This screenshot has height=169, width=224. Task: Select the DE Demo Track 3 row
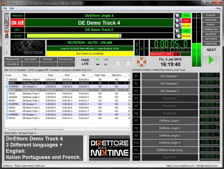click(x=67, y=93)
